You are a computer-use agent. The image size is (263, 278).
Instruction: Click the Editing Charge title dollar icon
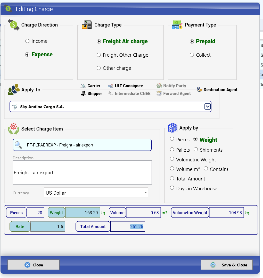click(8, 8)
